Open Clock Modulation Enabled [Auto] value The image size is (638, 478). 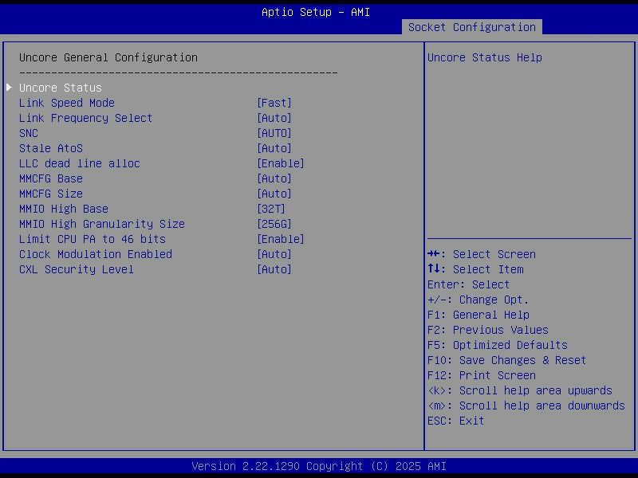(x=274, y=254)
